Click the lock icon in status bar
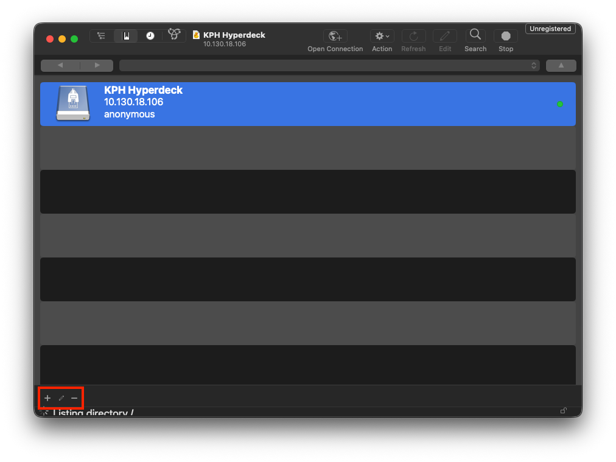Image resolution: width=616 pixels, height=462 pixels. point(564,410)
